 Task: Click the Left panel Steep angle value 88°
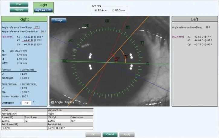coord(208,27)
